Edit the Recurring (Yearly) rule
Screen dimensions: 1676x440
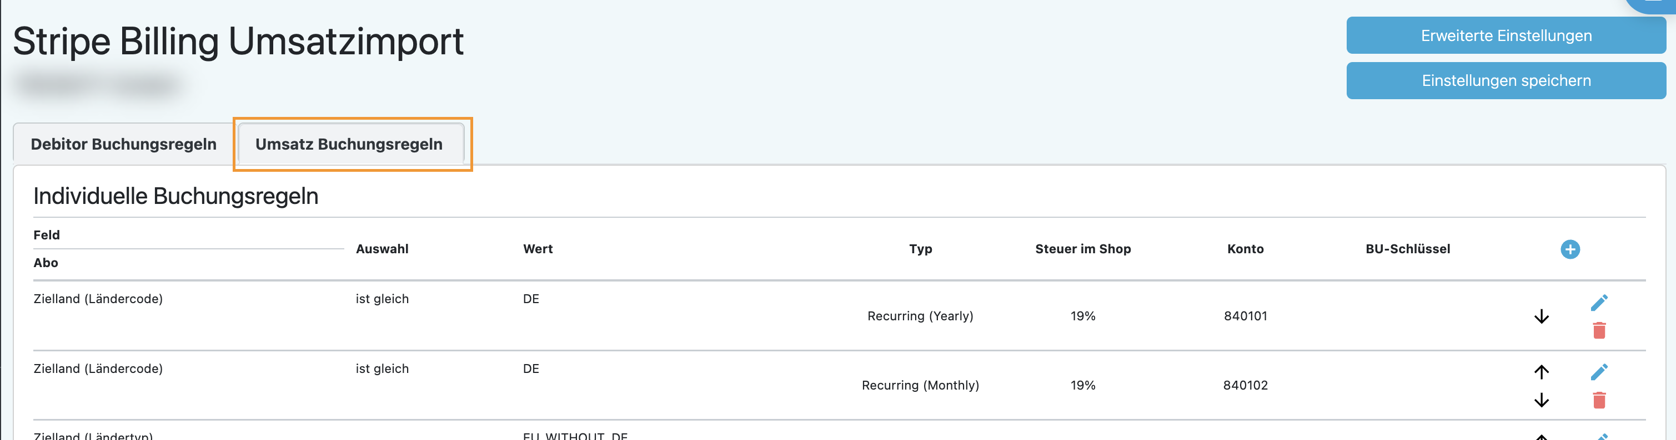coord(1599,303)
